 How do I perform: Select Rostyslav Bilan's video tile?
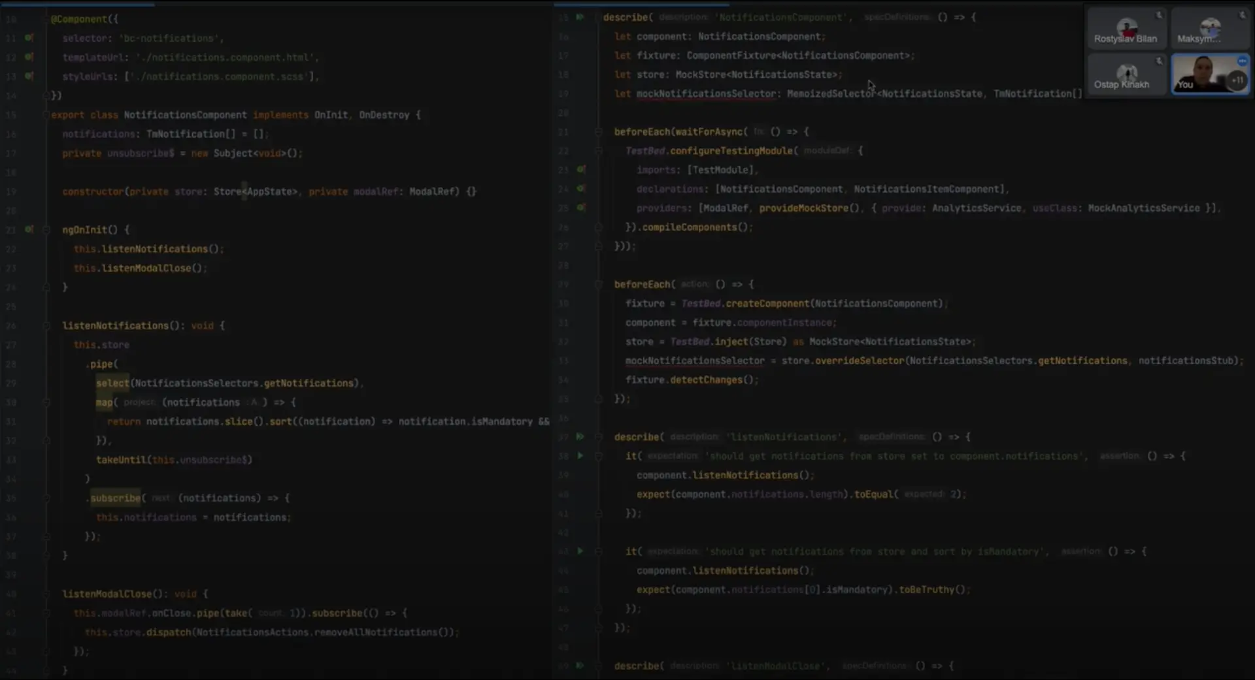(x=1126, y=29)
